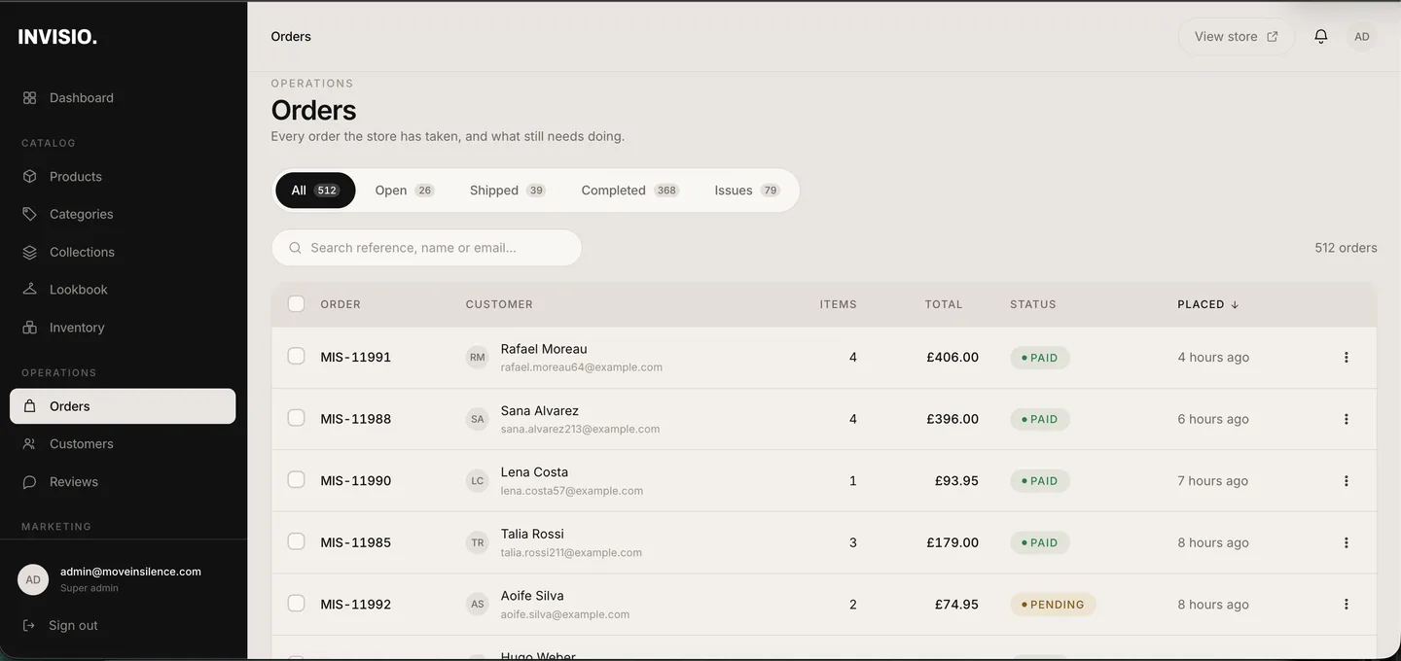Open Reviews in the sidebar
The height and width of the screenshot is (661, 1401).
click(x=123, y=482)
